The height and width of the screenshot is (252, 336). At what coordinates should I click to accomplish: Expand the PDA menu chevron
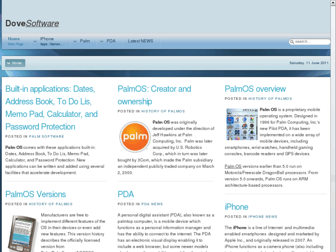point(102,42)
